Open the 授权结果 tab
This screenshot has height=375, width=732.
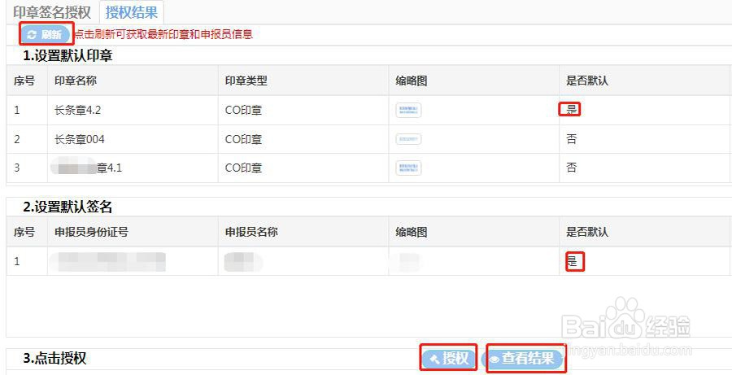click(131, 13)
